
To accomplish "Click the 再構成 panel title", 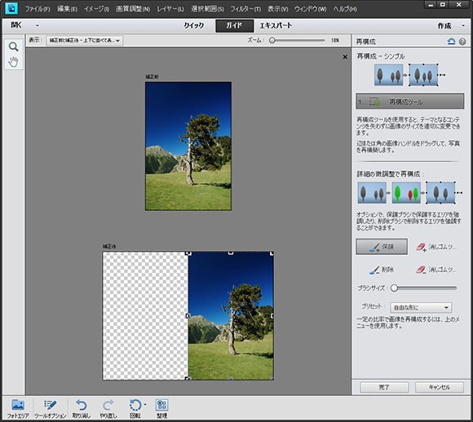I will tap(365, 42).
